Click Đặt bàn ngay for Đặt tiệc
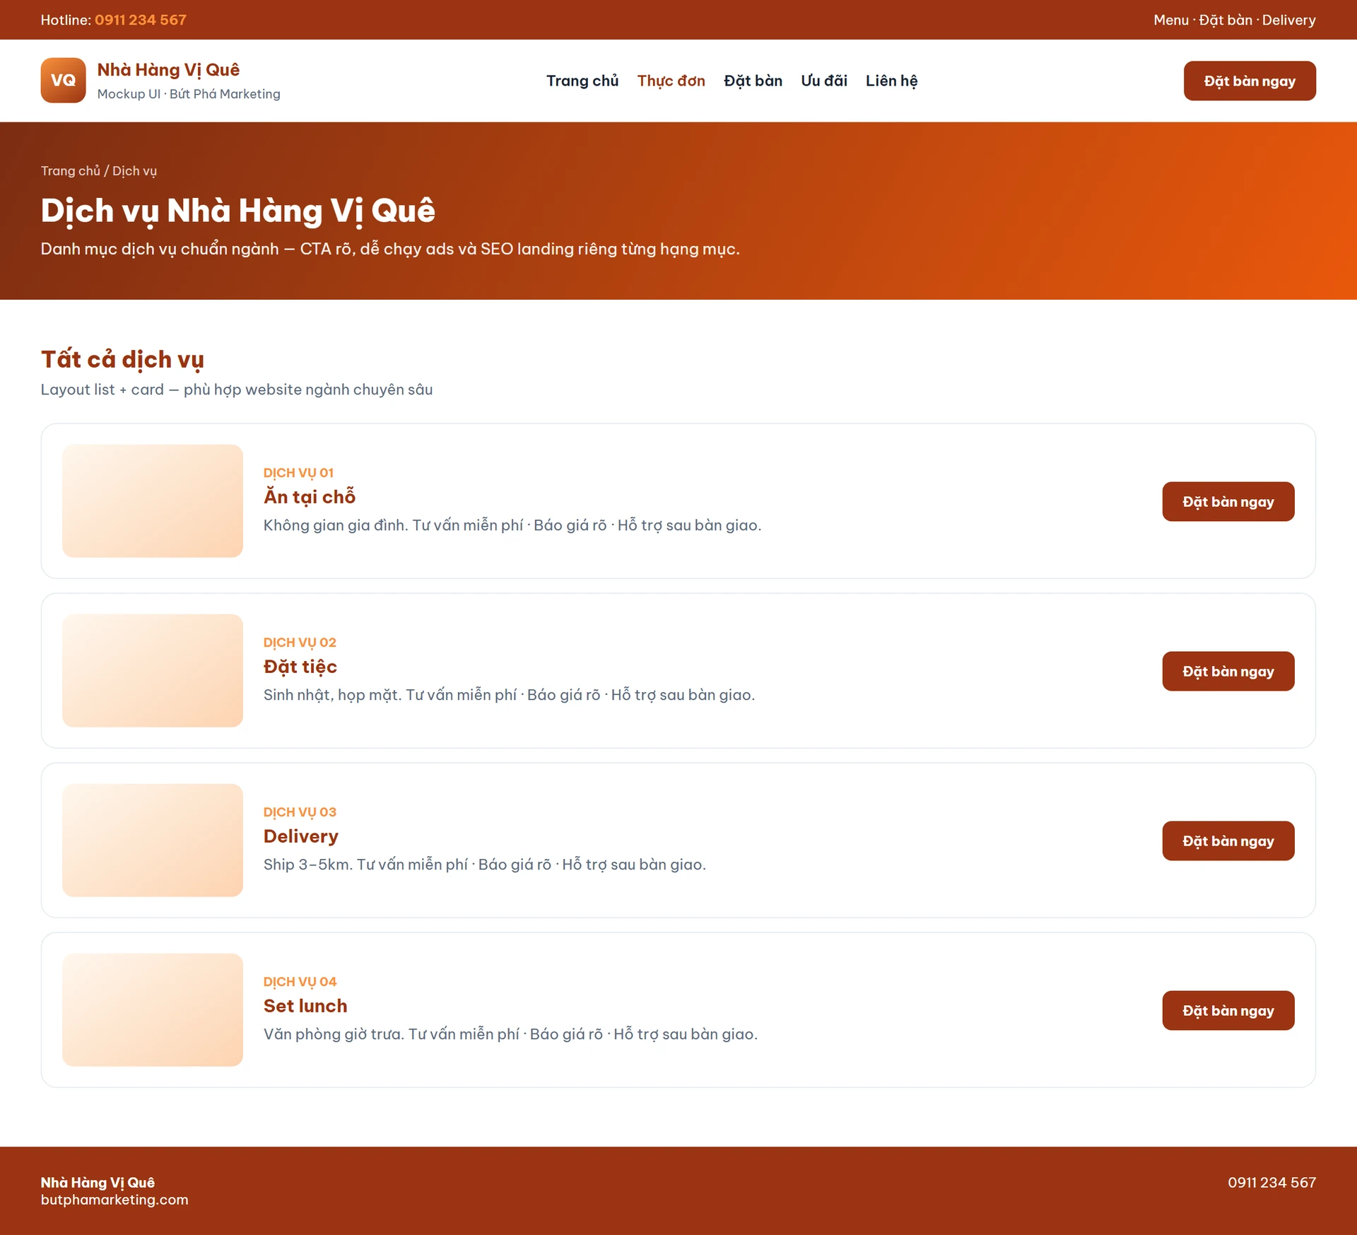The width and height of the screenshot is (1357, 1235). coord(1228,671)
